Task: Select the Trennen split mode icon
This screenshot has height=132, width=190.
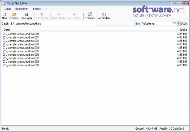Action: [x=90, y=14]
